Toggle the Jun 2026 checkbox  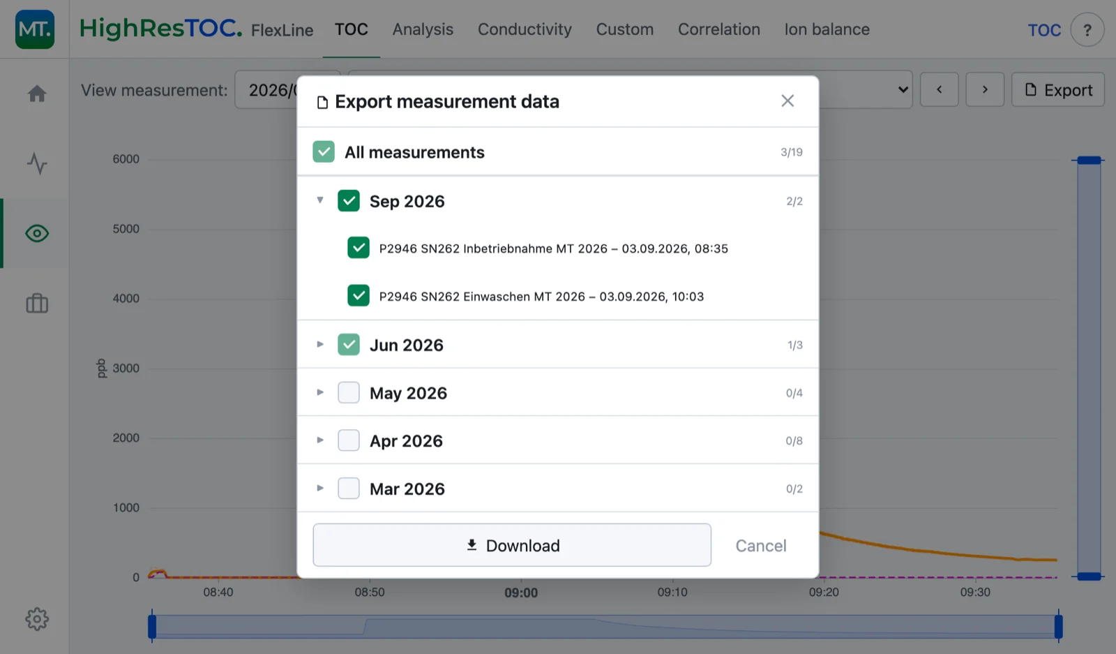coord(349,345)
